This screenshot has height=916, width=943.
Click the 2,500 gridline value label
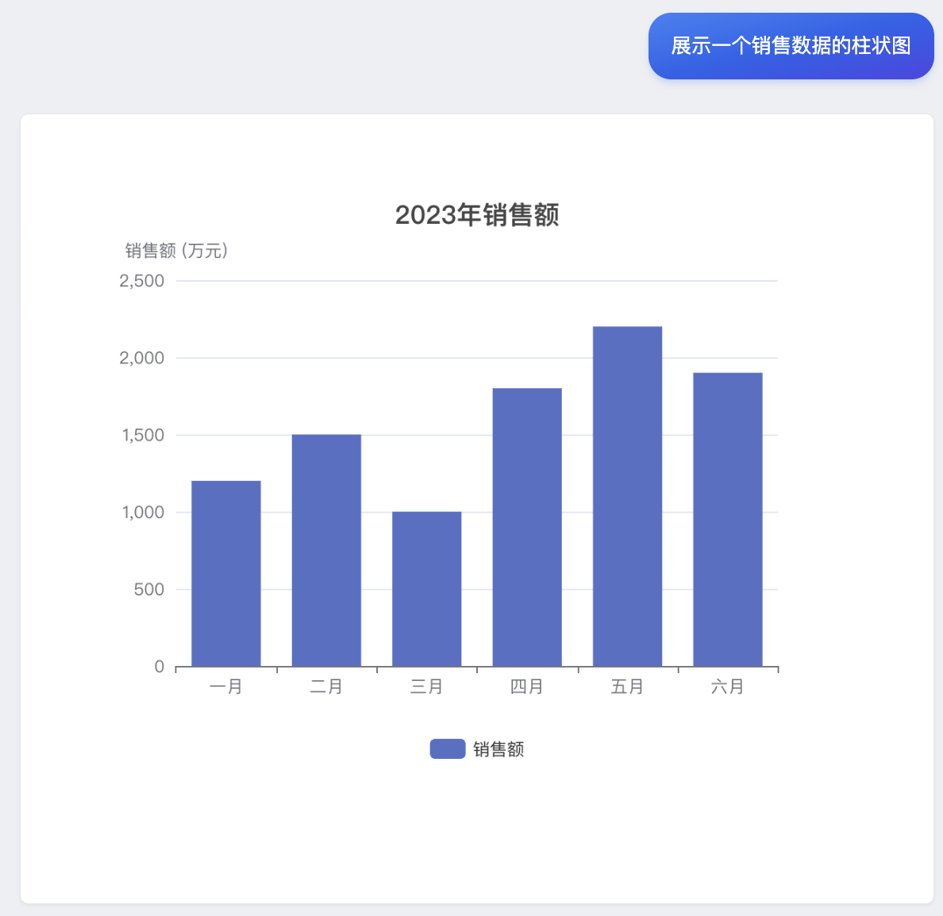click(x=141, y=280)
